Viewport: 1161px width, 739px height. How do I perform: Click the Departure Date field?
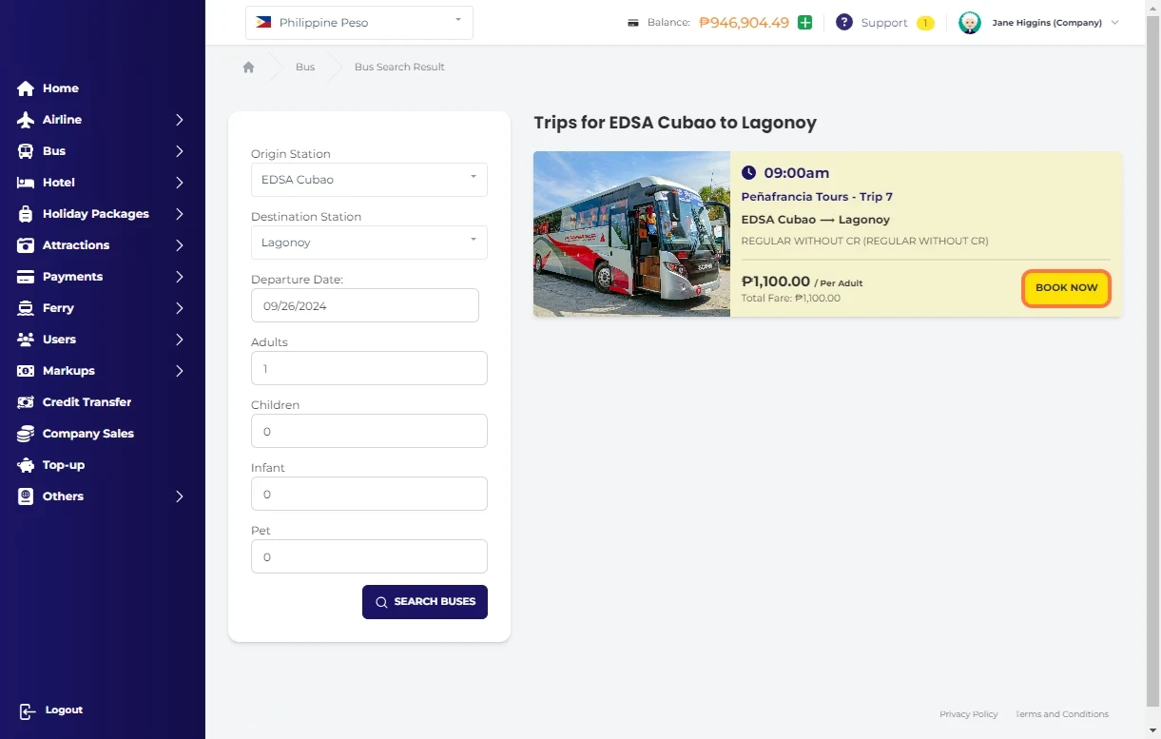pos(365,305)
